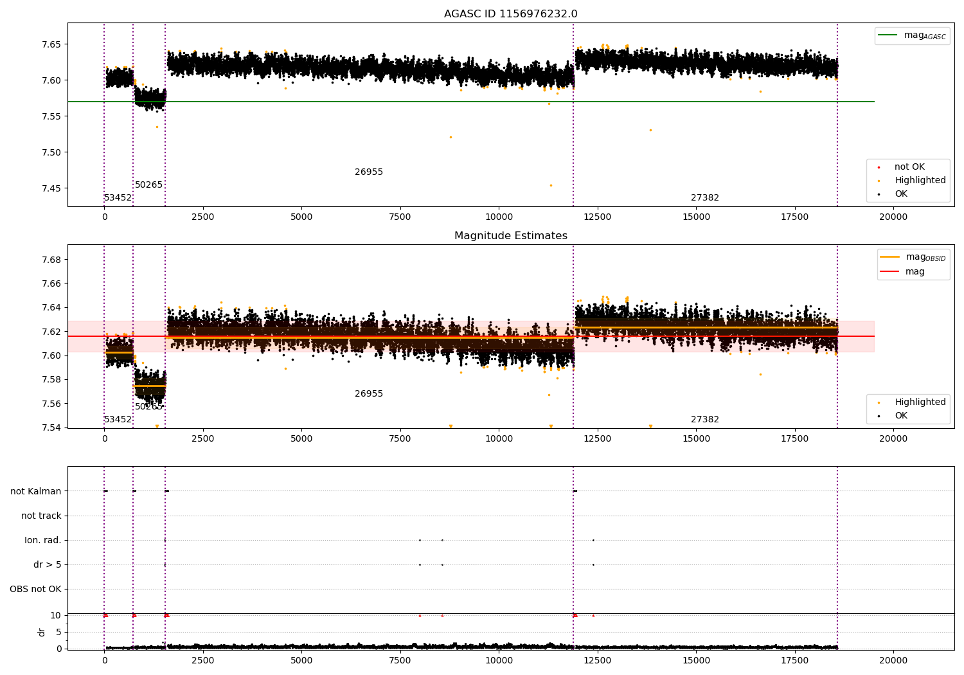Click the rotated 'dr' y-axis label
Image resolution: width=964 pixels, height=675 pixels.
coord(42,632)
